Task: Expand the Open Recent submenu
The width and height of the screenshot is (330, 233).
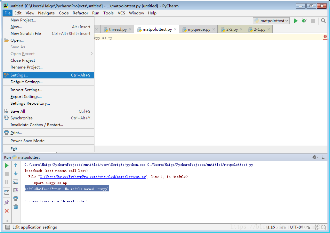Action: pyautogui.click(x=48, y=54)
